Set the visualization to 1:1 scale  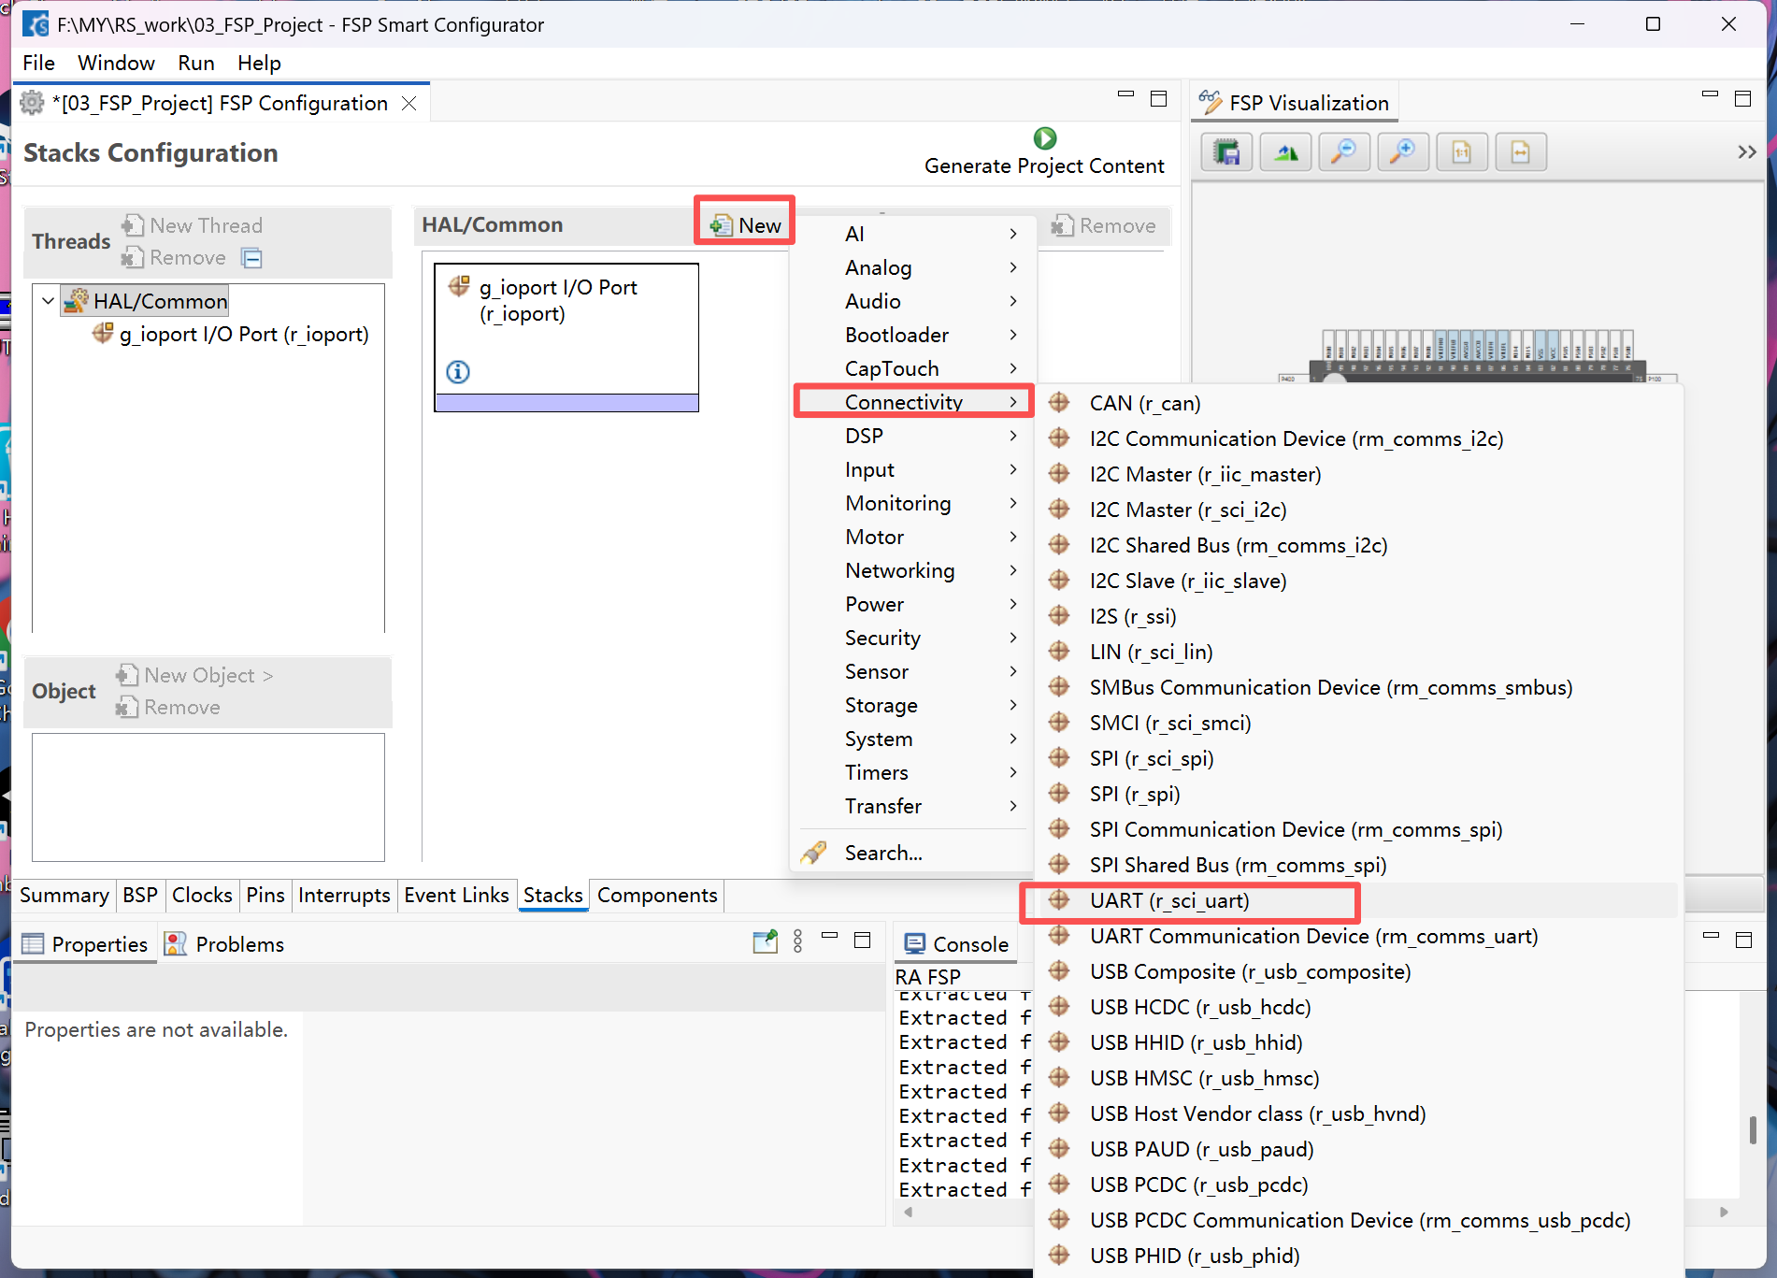[x=1462, y=151]
